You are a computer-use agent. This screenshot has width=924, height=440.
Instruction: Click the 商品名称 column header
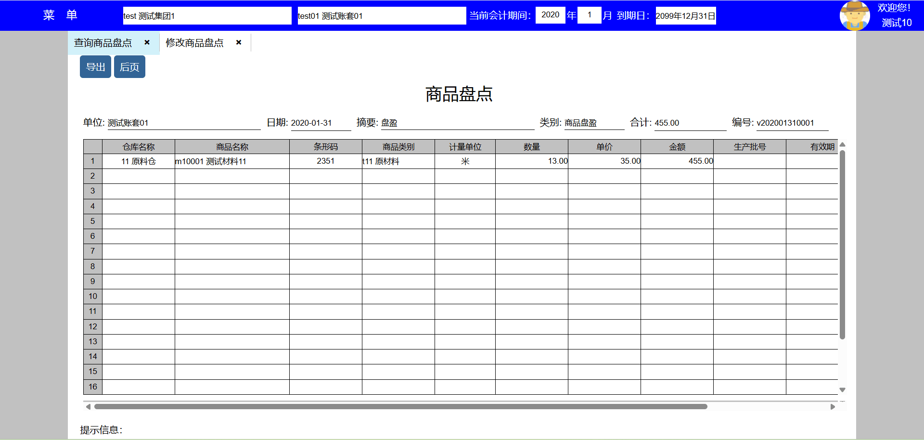point(232,147)
